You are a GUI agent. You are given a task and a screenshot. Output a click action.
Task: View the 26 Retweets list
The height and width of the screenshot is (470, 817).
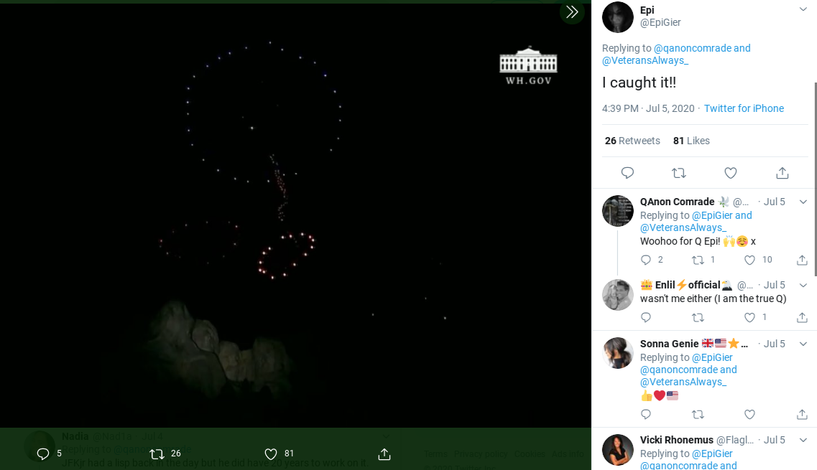coord(632,141)
